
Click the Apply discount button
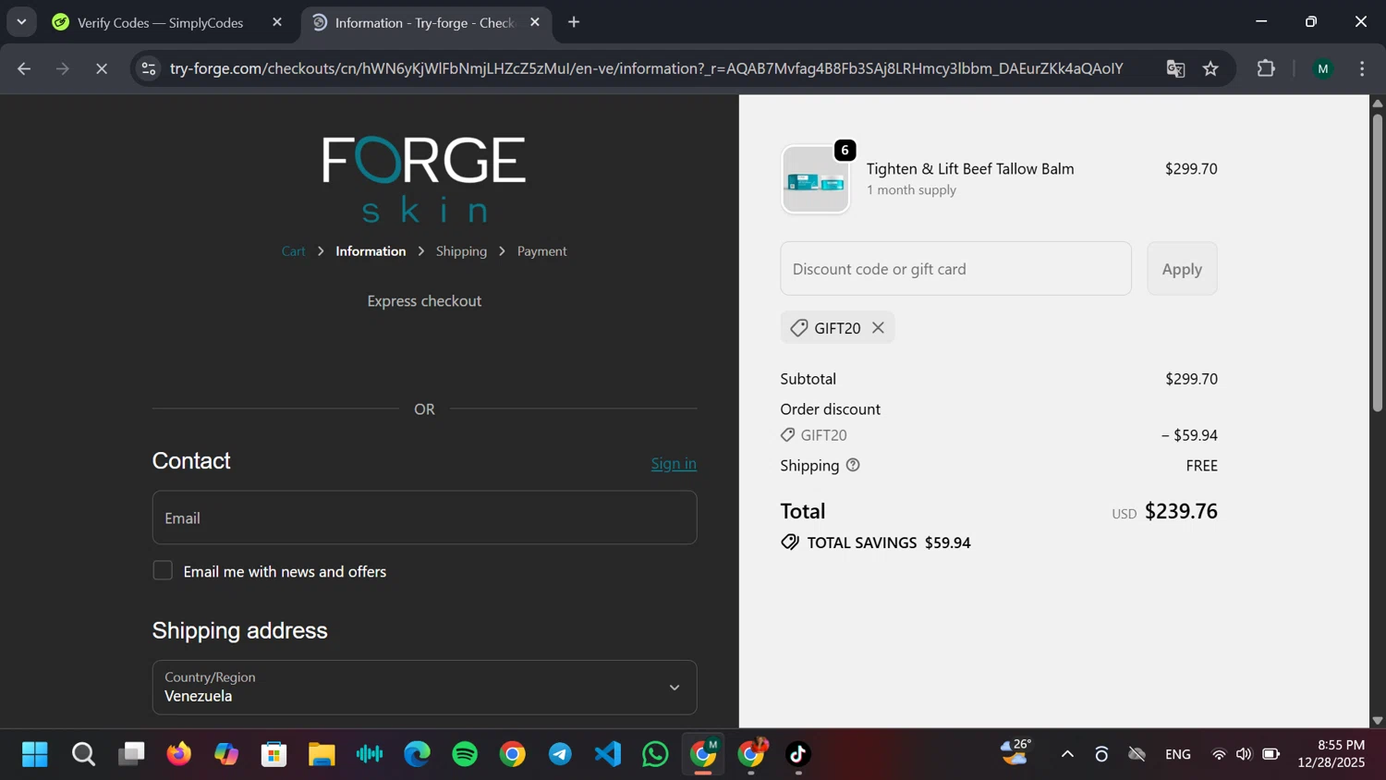(x=1182, y=269)
